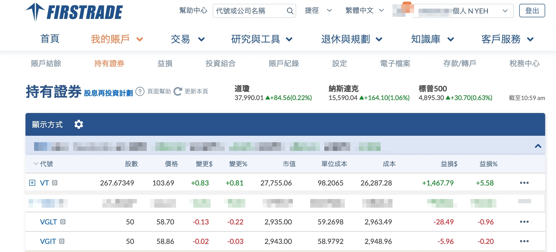Click the 市值 column header
Viewport: 556px width, 252px height.
click(x=289, y=164)
